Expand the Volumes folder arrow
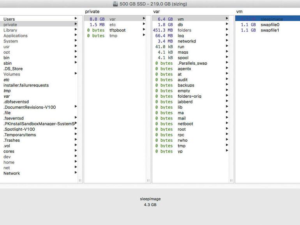 pos(76,74)
